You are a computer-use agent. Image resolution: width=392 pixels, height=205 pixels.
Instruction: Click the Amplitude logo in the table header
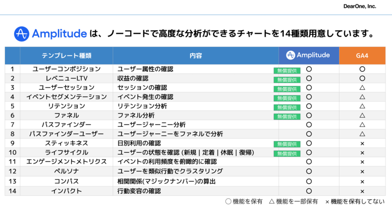point(308,55)
